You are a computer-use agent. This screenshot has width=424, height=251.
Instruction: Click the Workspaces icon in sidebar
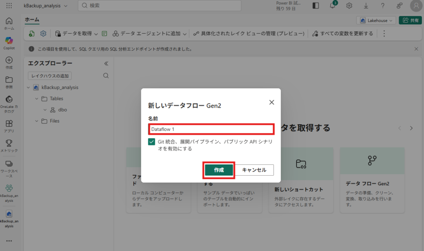(9, 164)
